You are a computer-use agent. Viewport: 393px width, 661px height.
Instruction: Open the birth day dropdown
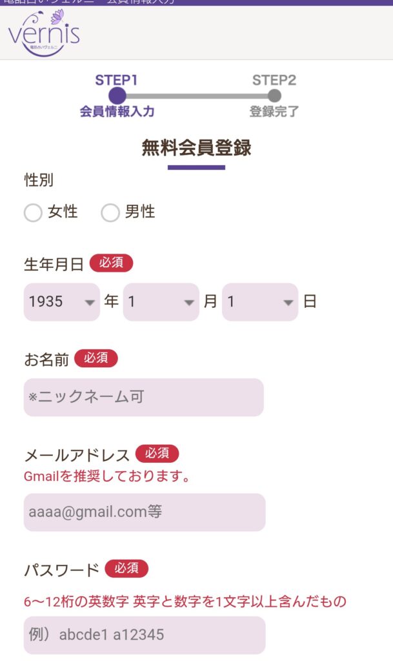point(259,301)
